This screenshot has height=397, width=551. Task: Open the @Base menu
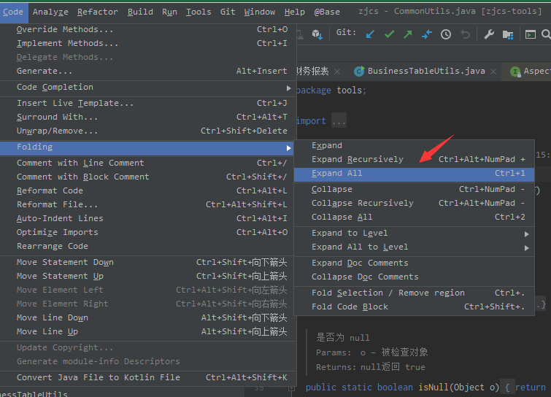point(327,12)
